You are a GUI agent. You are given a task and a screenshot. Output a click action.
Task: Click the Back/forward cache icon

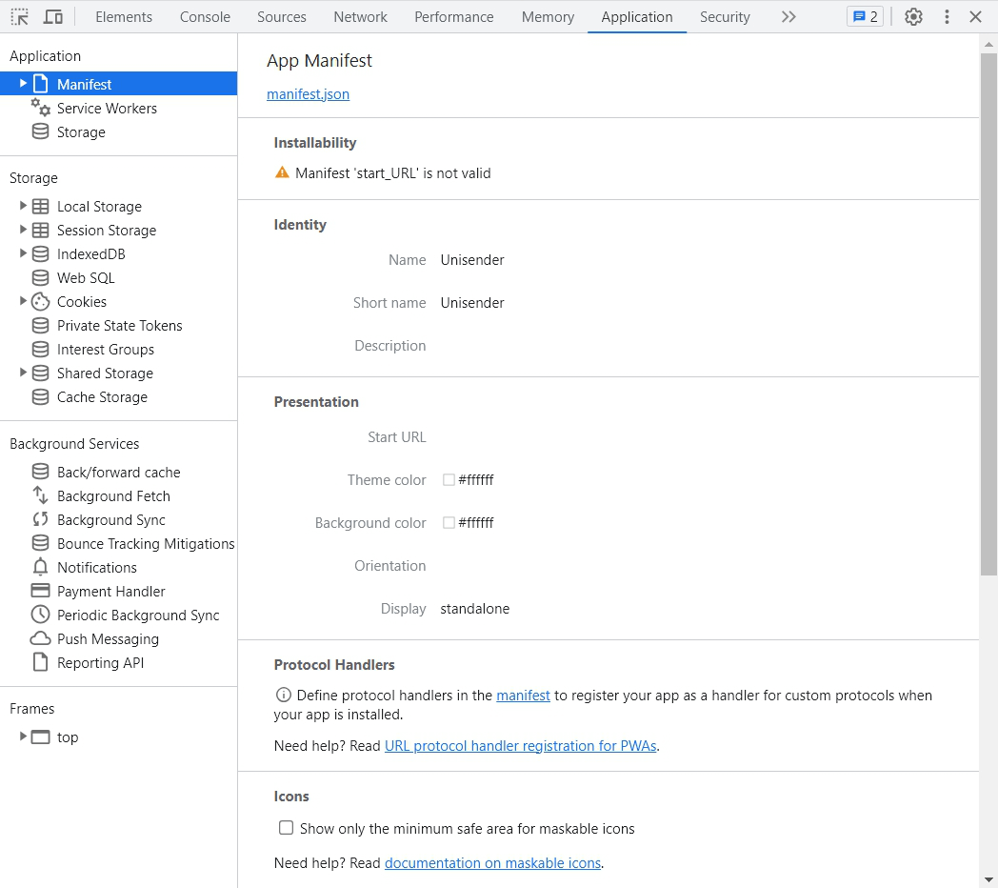[x=41, y=472]
